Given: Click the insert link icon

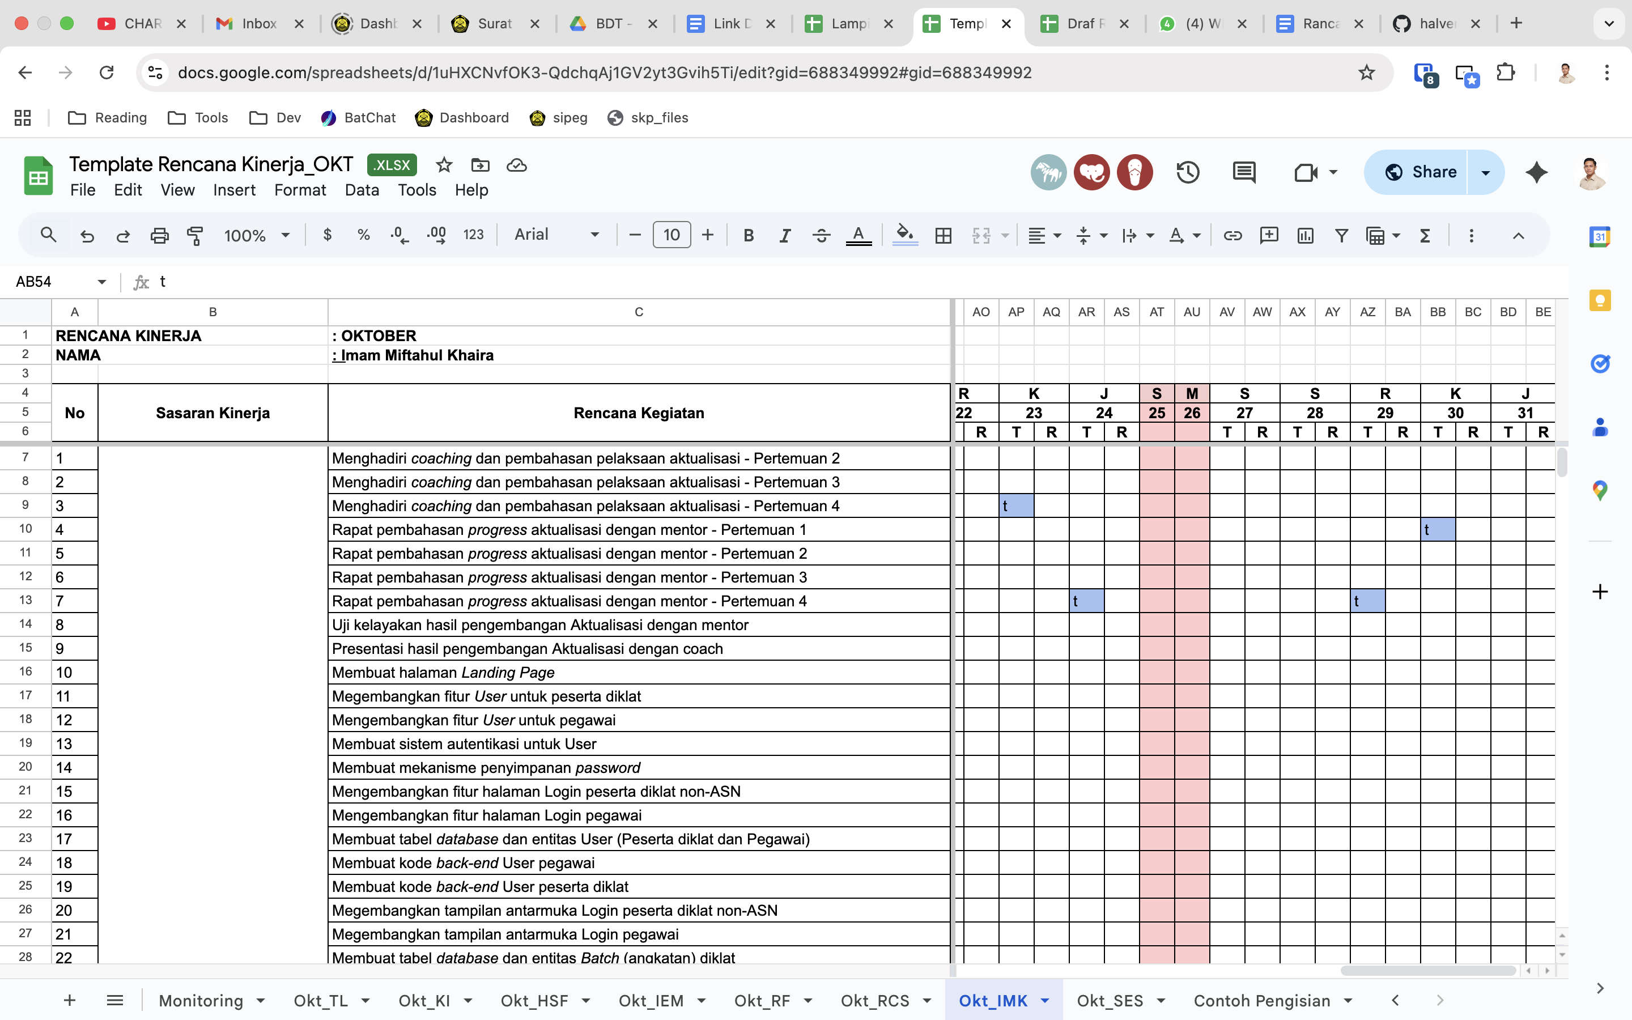Looking at the screenshot, I should 1232,235.
